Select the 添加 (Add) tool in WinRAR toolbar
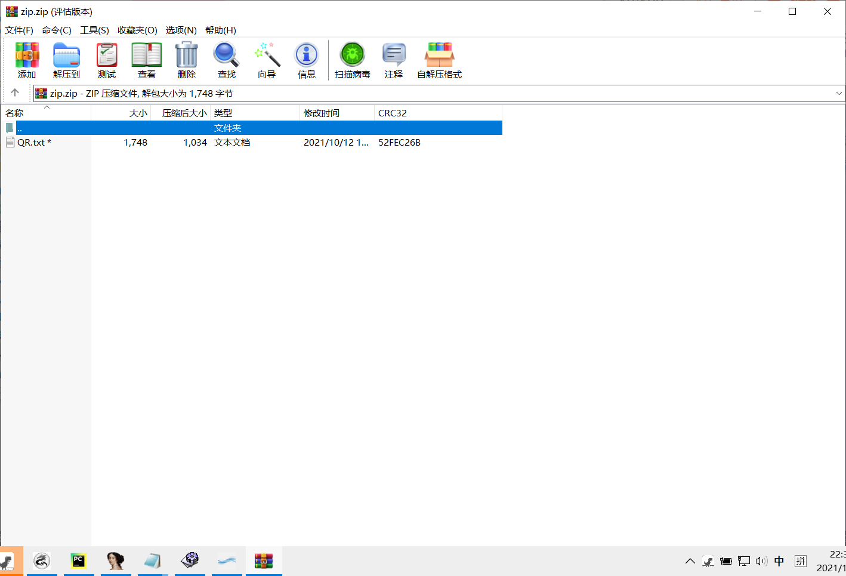Image resolution: width=846 pixels, height=576 pixels. (x=27, y=60)
